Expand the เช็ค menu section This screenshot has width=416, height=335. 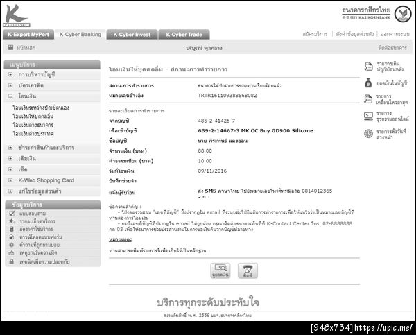click(x=10, y=169)
